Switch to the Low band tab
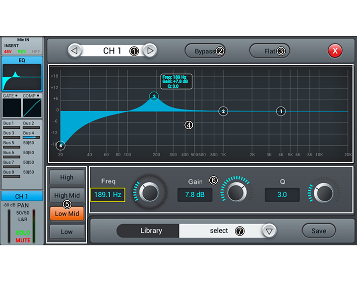The image size is (357, 281). (x=66, y=232)
